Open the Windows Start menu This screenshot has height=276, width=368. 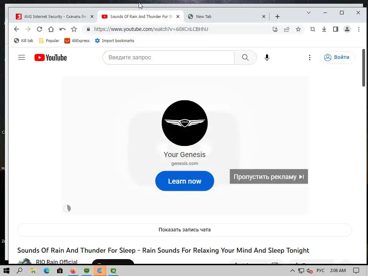pos(6,271)
